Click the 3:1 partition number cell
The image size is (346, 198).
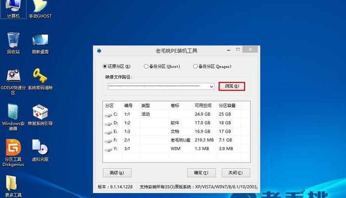click(x=127, y=148)
